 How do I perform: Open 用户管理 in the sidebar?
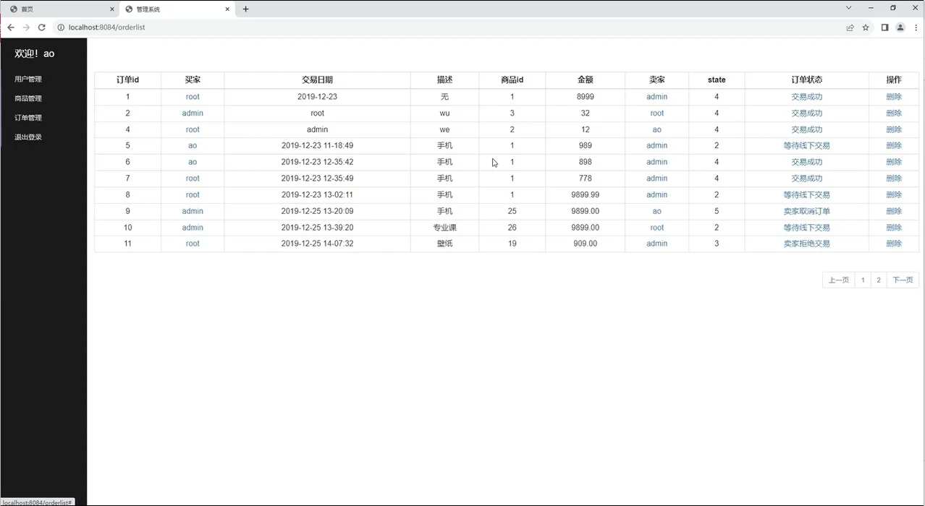coord(28,80)
